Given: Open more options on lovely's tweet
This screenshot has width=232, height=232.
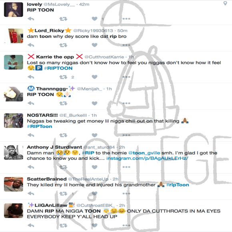Looking at the screenshot, I should point(126,19).
